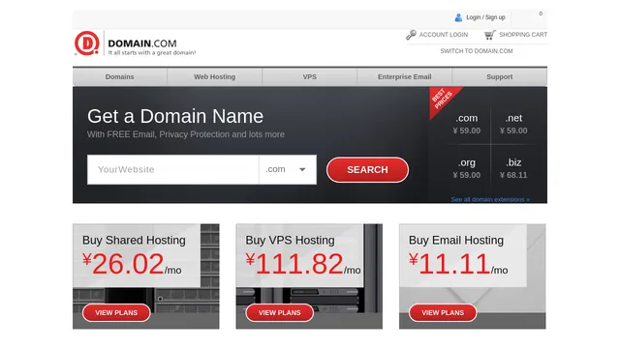Open the Web Hosting menu
The image size is (620, 348).
pyautogui.click(x=215, y=76)
